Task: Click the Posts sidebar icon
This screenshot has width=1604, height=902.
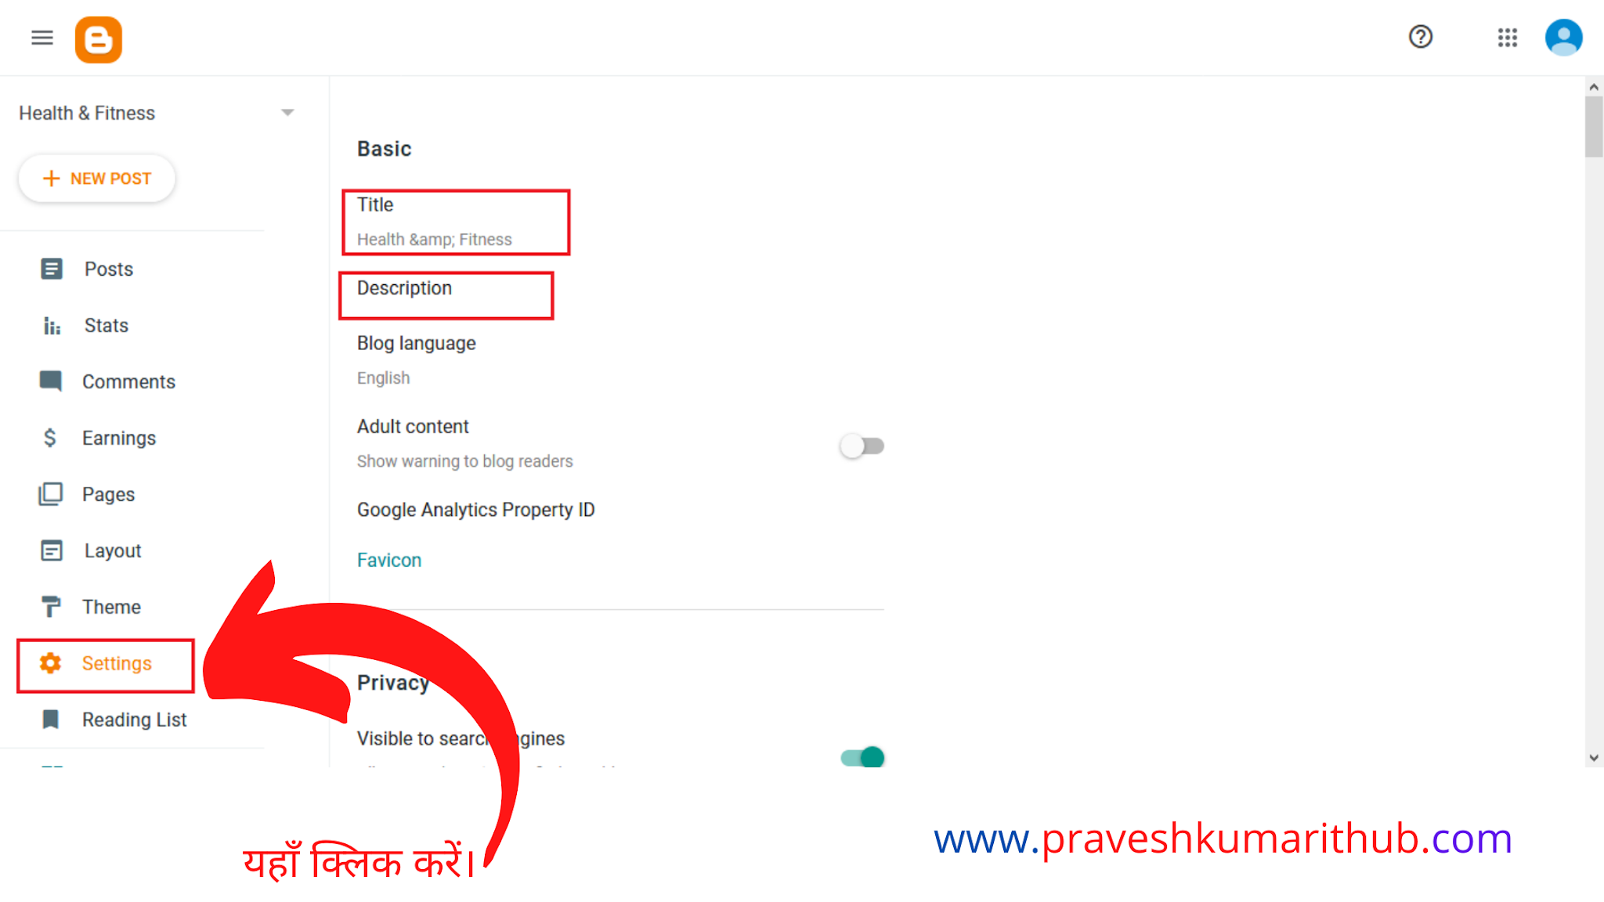Action: coord(52,269)
